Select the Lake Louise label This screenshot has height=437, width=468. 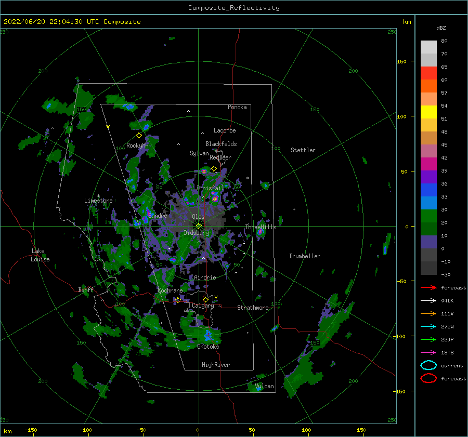40,255
